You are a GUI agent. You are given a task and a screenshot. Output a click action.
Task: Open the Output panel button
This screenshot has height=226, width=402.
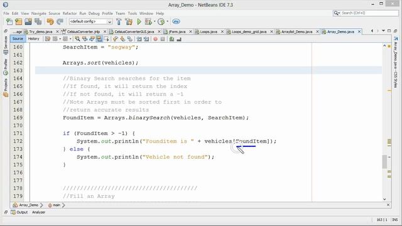[19, 212]
